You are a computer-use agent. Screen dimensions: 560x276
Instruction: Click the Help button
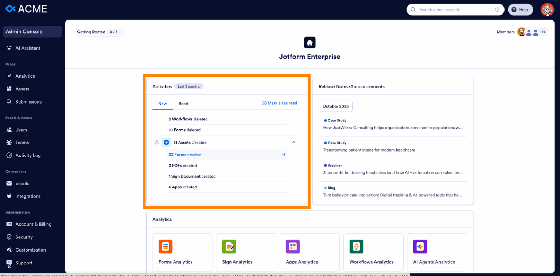tap(520, 10)
